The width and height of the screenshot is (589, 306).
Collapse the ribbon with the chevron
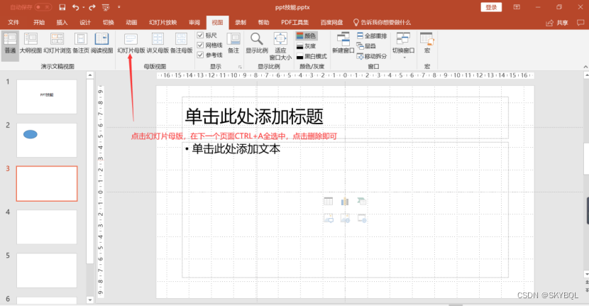[585, 67]
